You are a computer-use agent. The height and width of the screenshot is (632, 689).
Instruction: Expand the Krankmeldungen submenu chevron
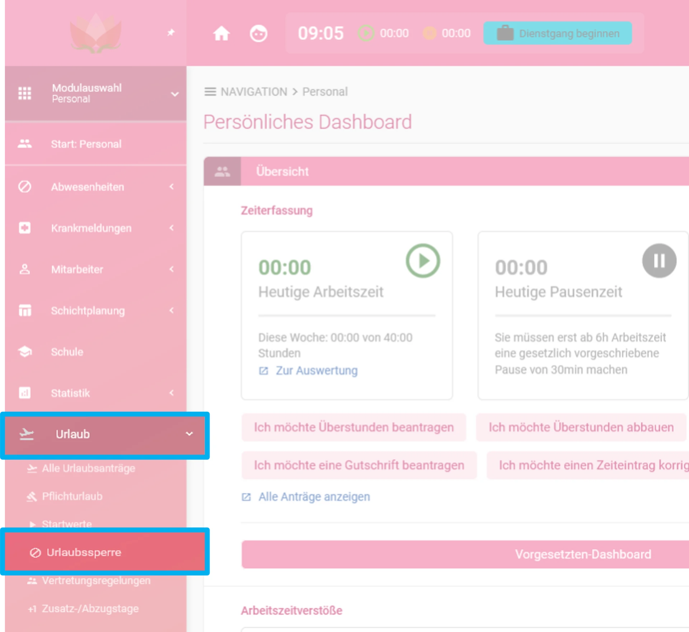(x=172, y=228)
